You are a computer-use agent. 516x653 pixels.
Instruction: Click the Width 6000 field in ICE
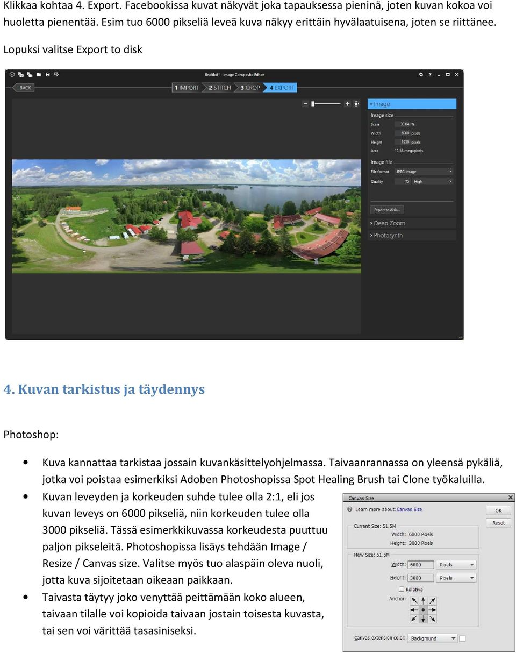(403, 133)
